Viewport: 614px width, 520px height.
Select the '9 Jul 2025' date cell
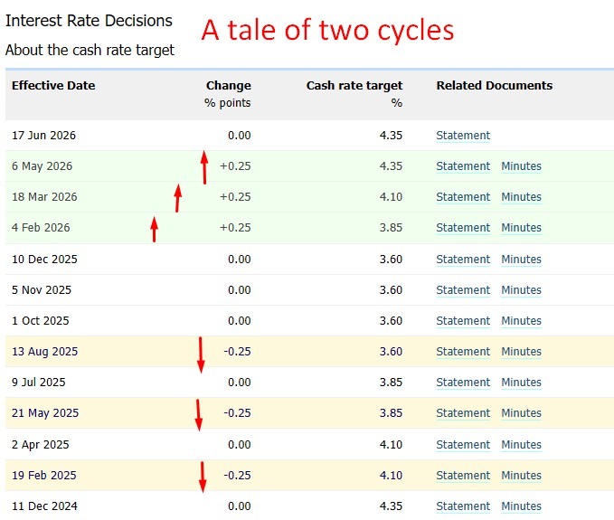point(39,383)
